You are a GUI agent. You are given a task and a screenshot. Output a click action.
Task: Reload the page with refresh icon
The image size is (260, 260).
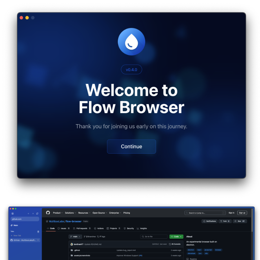(x=37, y=213)
